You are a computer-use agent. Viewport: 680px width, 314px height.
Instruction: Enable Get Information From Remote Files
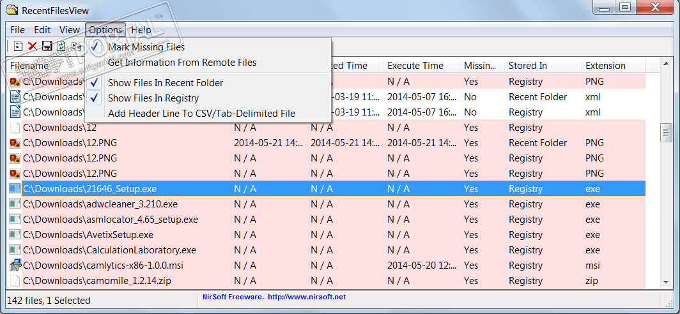182,63
